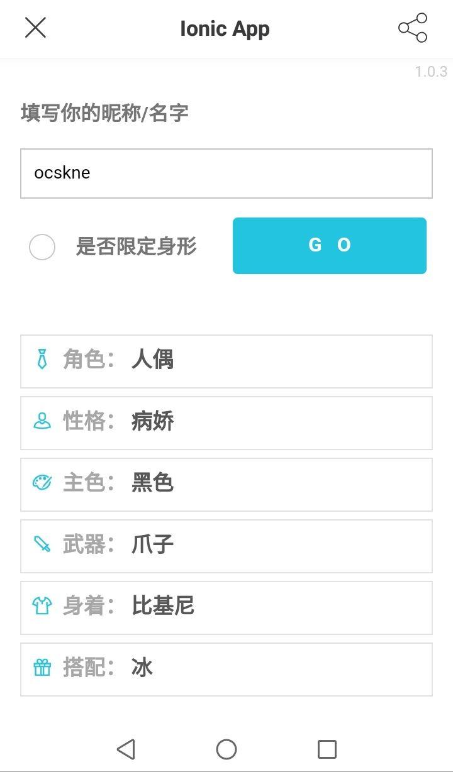453x772 pixels.
Task: Select the 角色: 人偶 result row
Action: [x=226, y=361]
